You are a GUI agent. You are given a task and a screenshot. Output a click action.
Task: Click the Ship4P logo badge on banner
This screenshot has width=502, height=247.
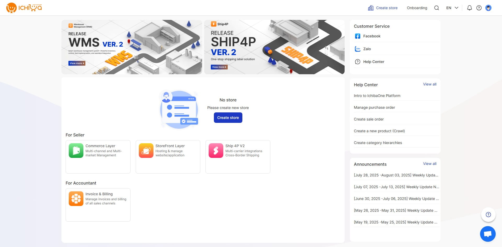220,24
